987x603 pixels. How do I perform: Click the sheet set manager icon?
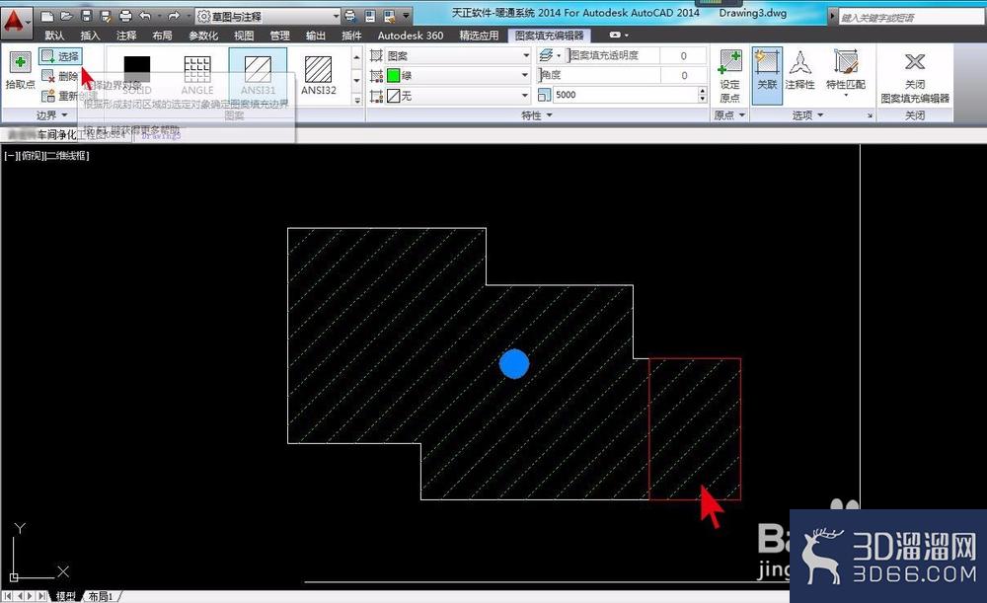coord(370,16)
